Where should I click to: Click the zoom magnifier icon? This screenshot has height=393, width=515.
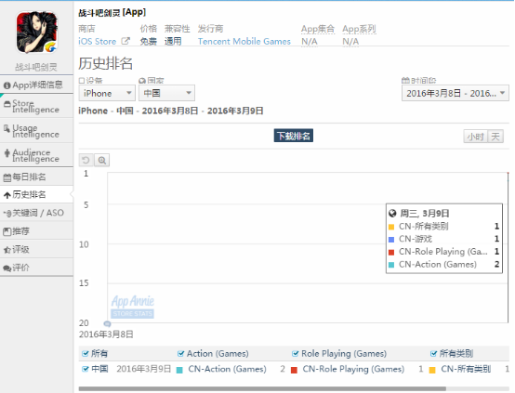point(102,160)
